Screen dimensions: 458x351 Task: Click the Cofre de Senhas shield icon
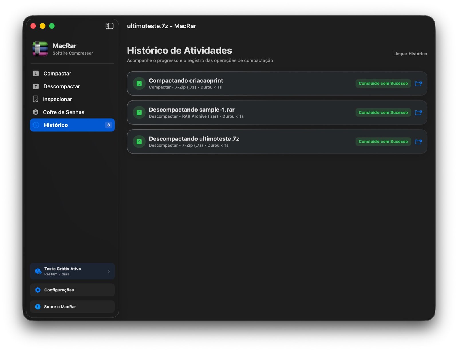[35, 112]
